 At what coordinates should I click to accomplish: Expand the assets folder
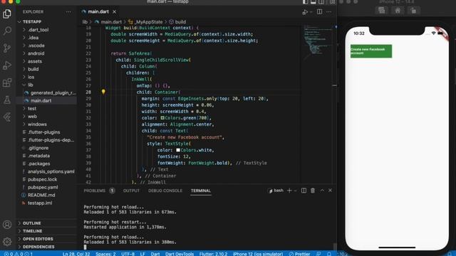pos(35,61)
